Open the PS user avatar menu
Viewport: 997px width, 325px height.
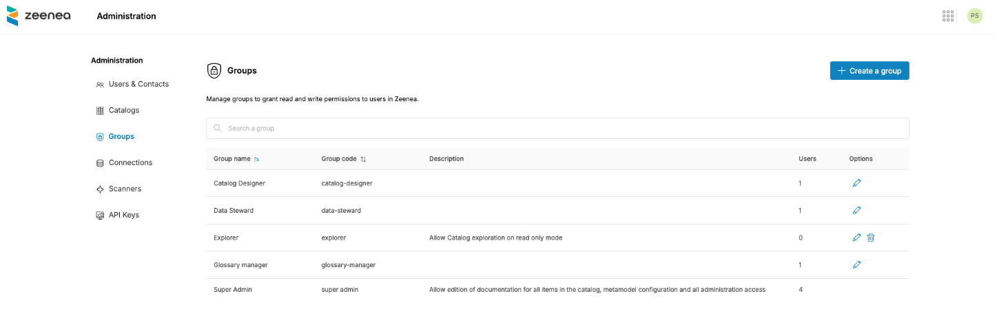tap(974, 16)
